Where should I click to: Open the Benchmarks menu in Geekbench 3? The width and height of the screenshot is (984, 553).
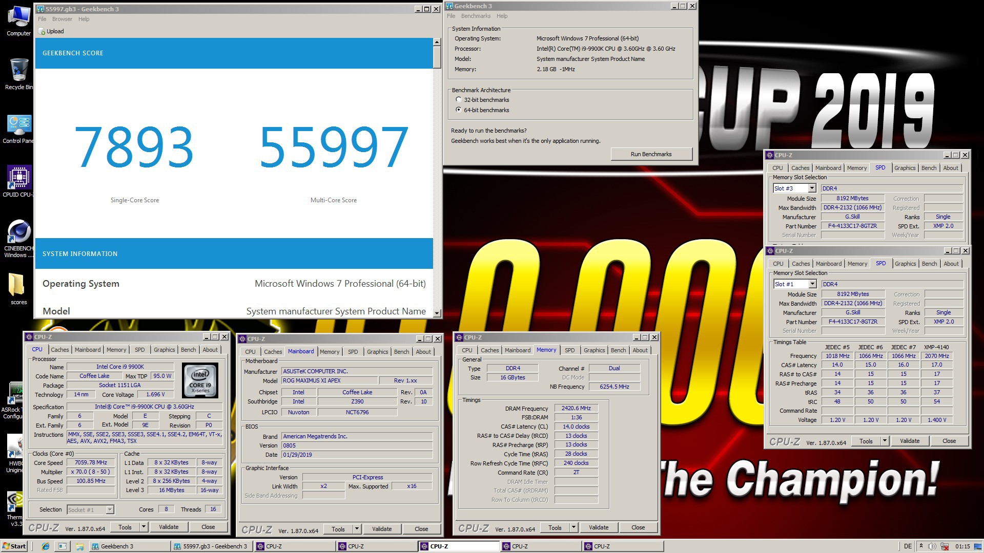coord(476,16)
